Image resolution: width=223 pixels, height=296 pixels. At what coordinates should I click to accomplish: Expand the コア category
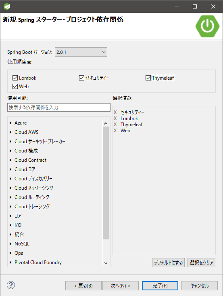(x=10, y=216)
